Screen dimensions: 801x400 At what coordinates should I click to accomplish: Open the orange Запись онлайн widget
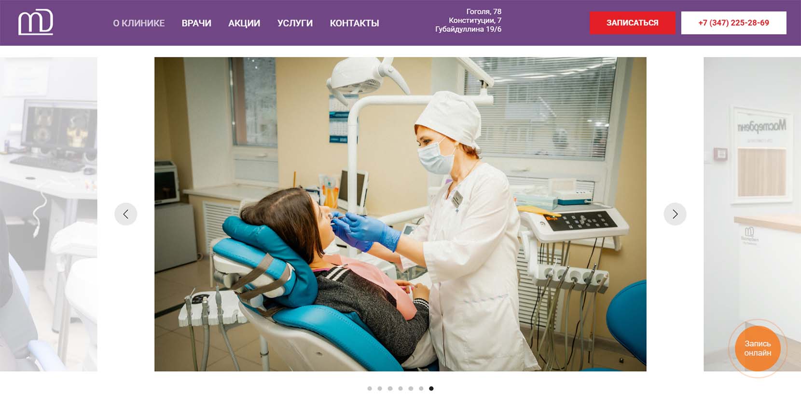pyautogui.click(x=758, y=348)
